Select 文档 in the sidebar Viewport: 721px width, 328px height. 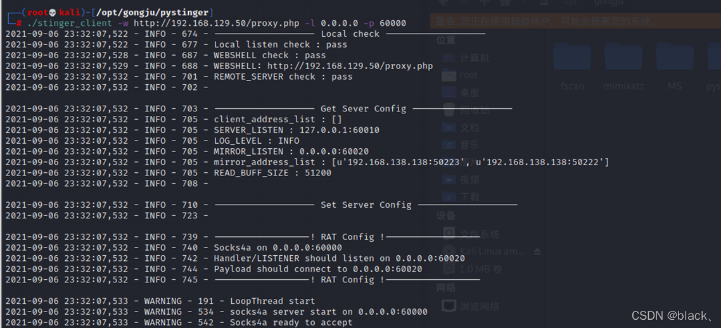[460, 127]
